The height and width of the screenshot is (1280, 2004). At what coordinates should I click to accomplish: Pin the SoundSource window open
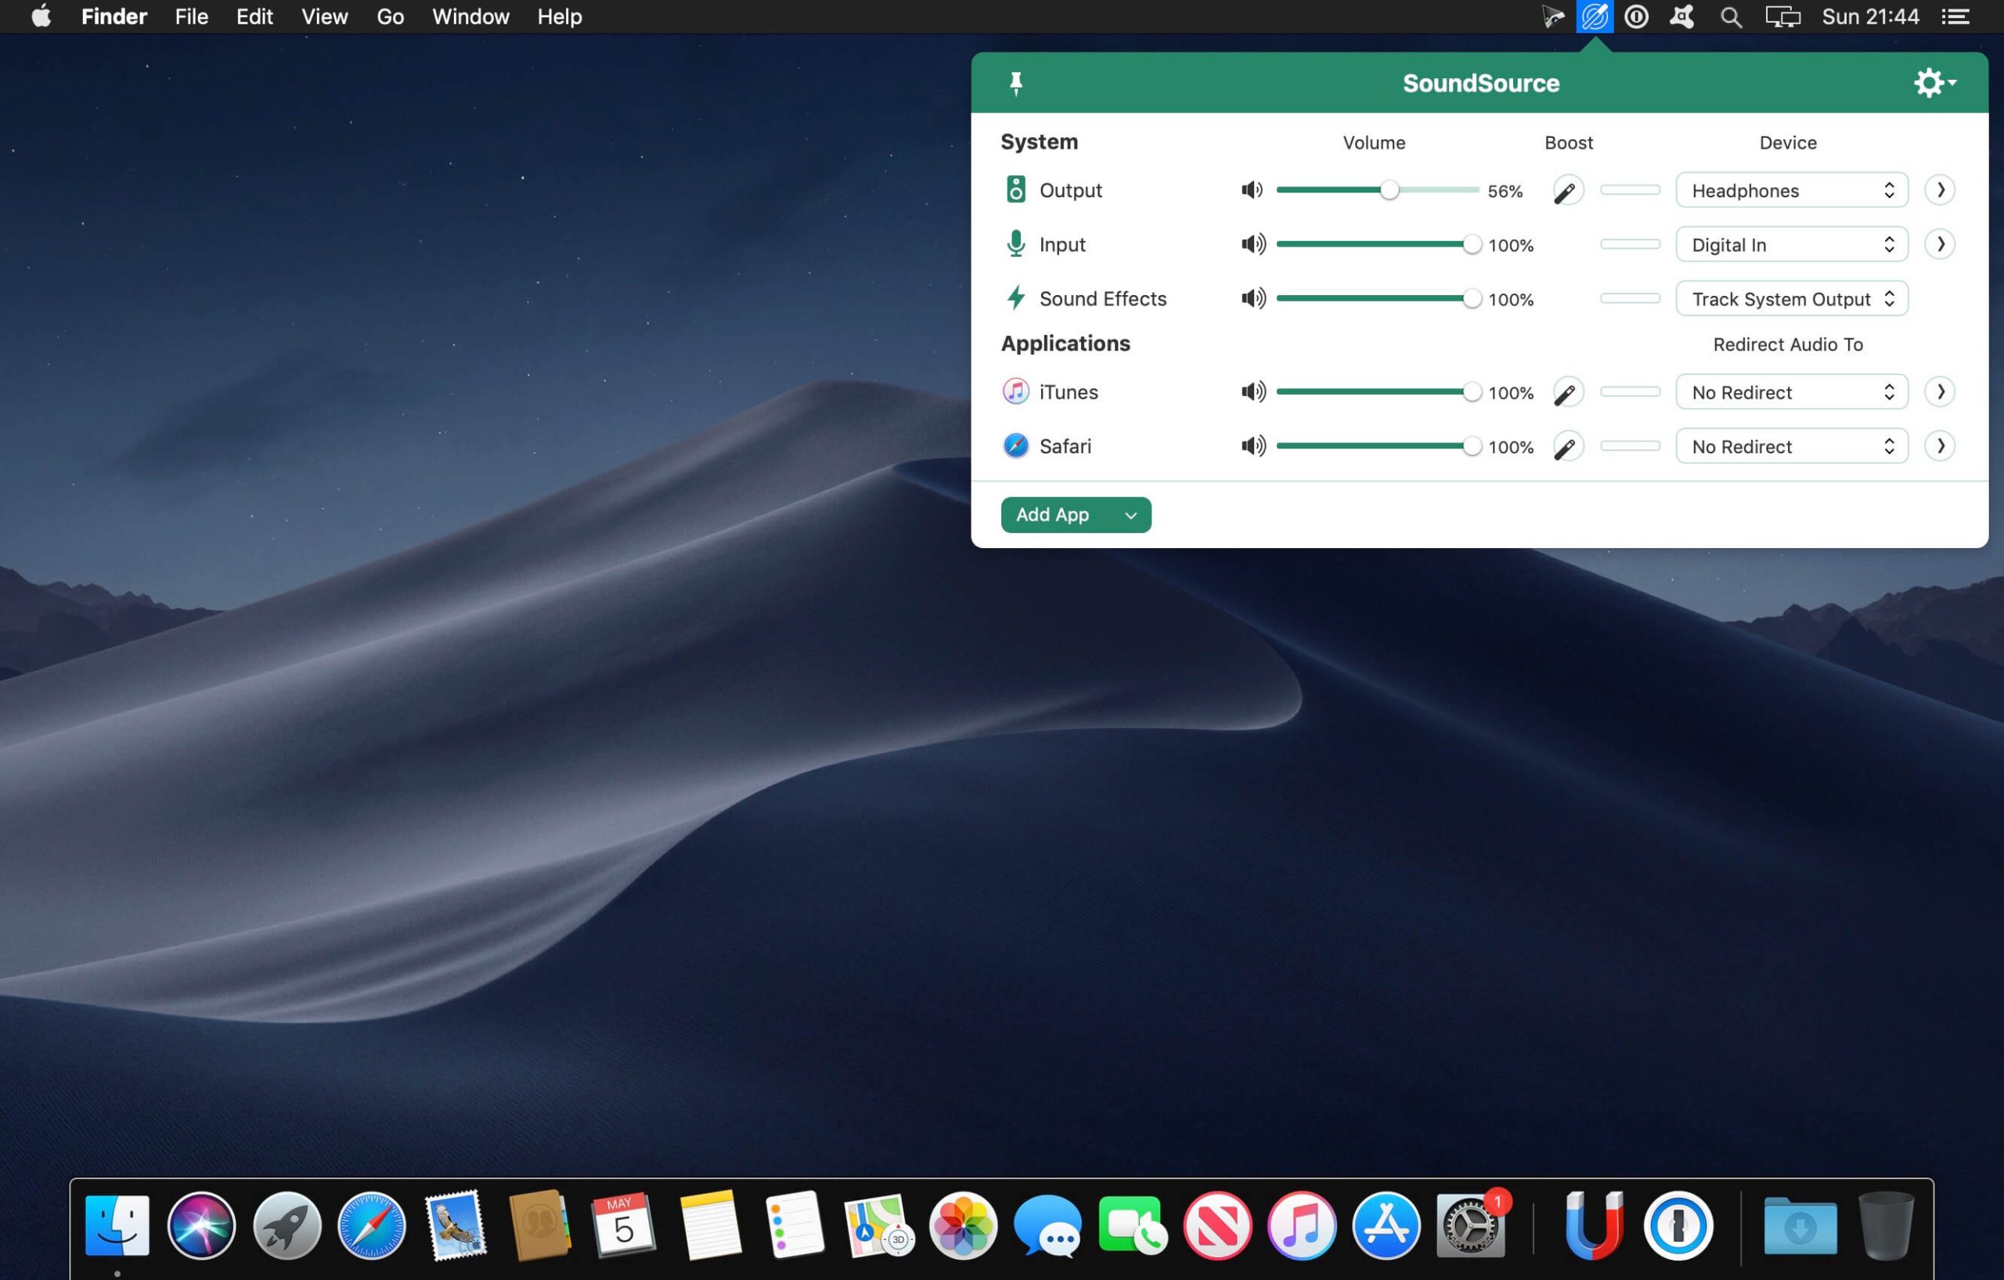coord(1016,82)
